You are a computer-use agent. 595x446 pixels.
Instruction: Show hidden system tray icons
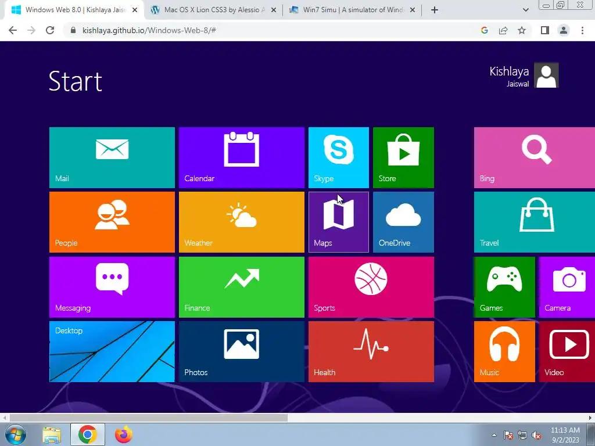(494, 435)
